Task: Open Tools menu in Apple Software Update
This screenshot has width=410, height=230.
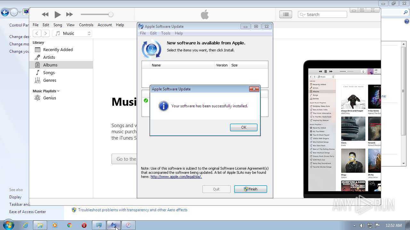Action: (x=166, y=33)
